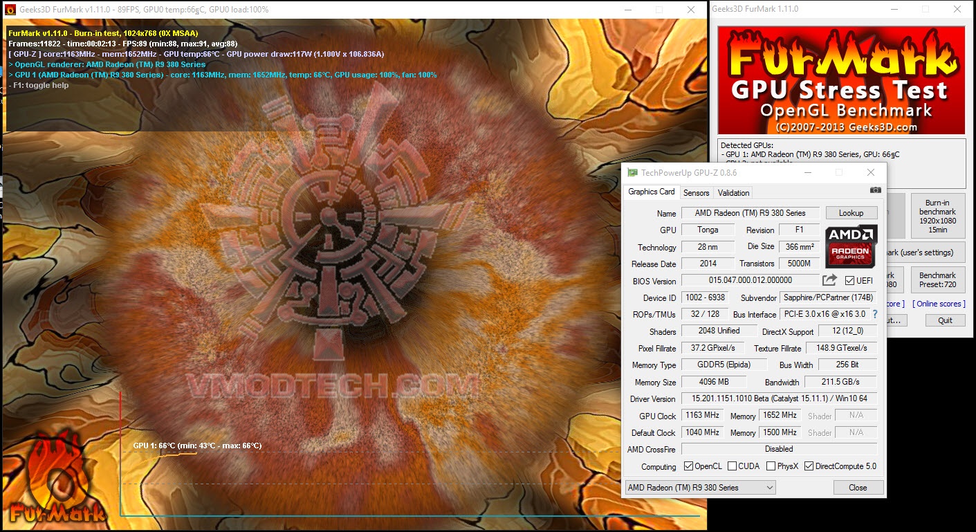
Task: Click the AMD Radeon Graphics logo
Action: 851,246
